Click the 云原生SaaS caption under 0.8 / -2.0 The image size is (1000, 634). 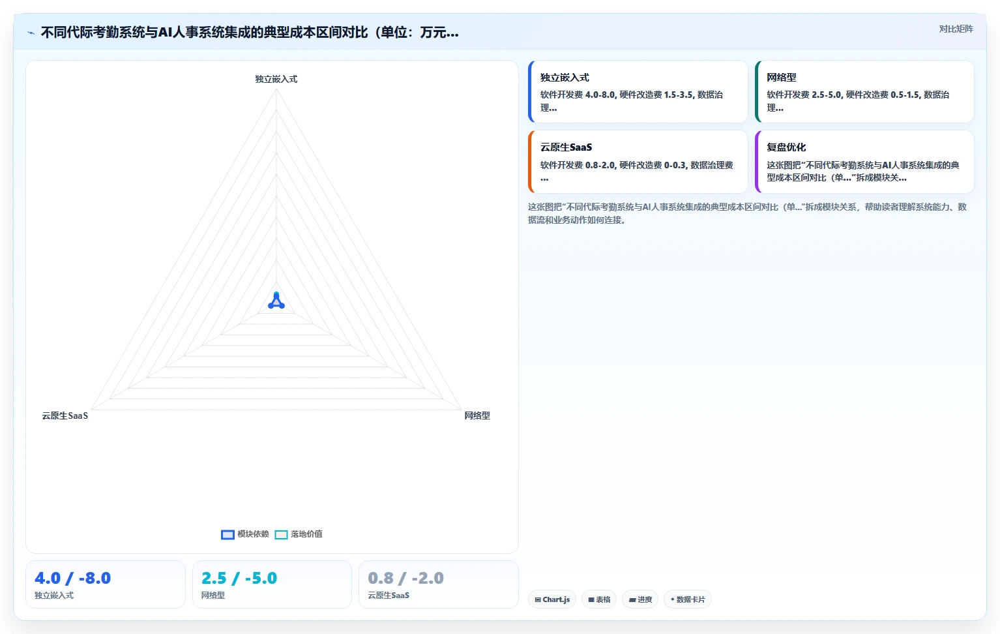[x=389, y=596]
